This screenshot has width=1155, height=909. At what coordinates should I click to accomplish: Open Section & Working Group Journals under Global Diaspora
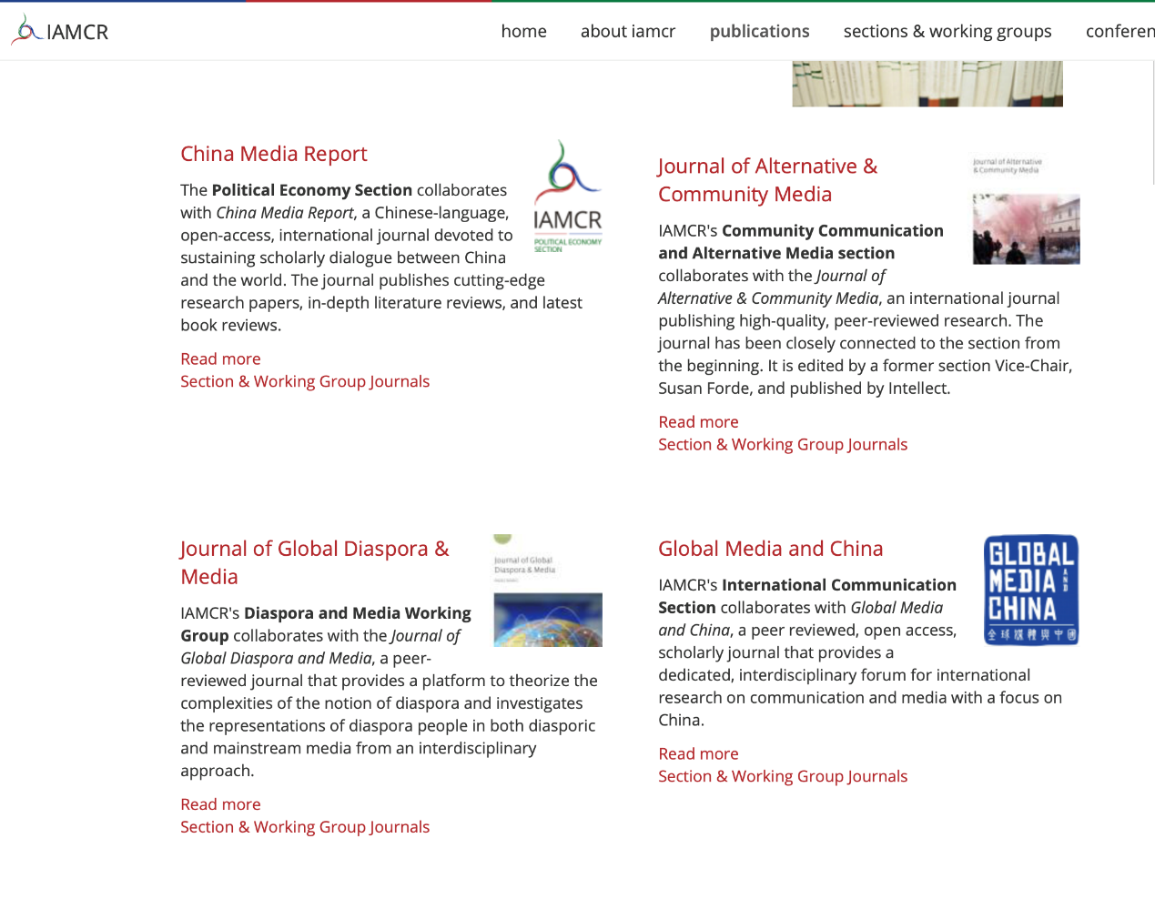tap(304, 827)
